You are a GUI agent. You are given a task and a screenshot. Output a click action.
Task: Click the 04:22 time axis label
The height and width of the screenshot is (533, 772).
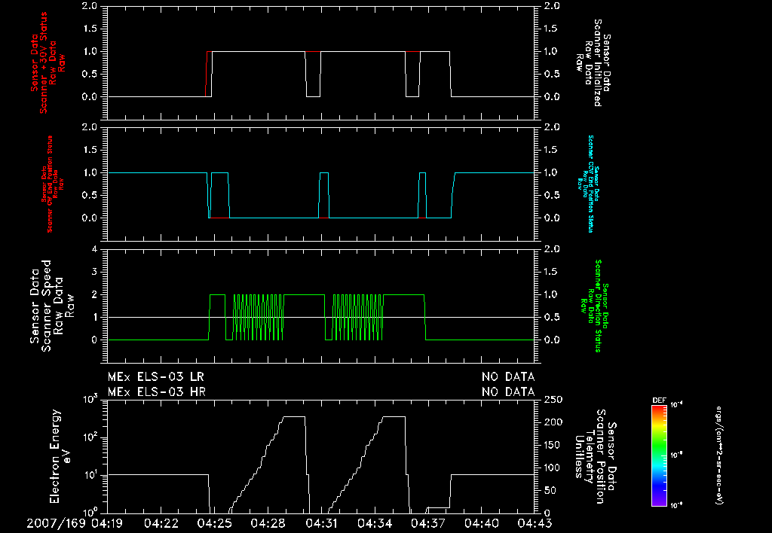(161, 523)
